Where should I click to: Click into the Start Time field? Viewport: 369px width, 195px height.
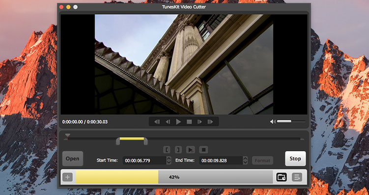(144, 161)
